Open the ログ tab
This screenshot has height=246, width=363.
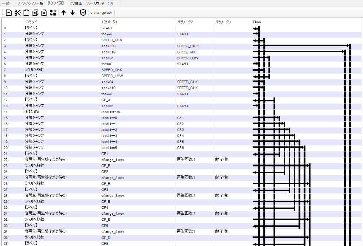[111, 3]
